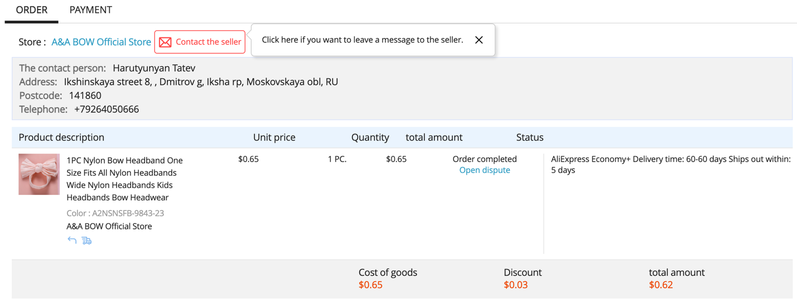Open the PAYMENT tab
Viewport: 797px width, 302px height.
click(91, 10)
